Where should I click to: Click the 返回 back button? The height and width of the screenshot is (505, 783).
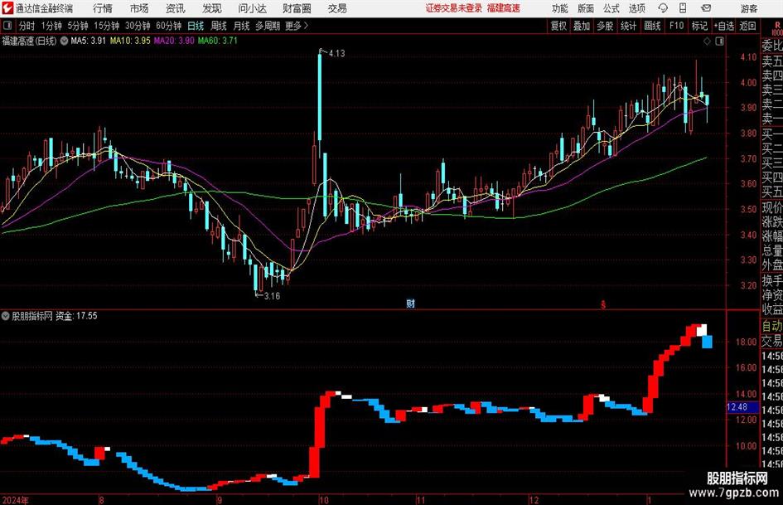tap(747, 26)
